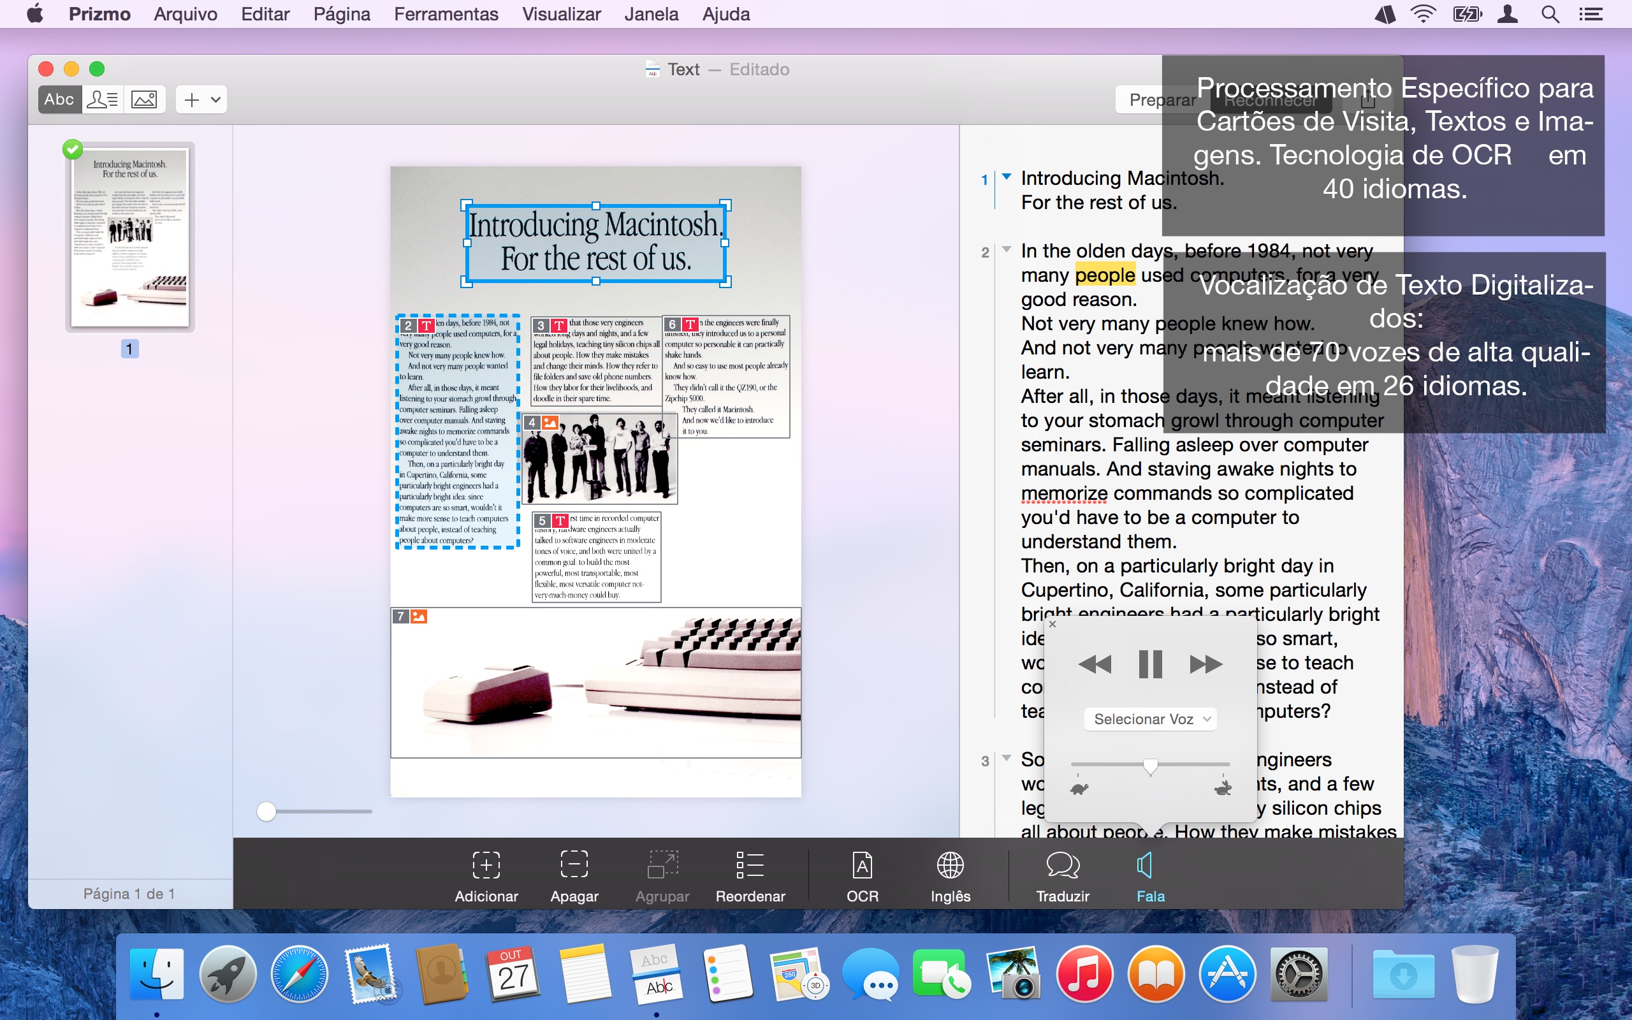Adjust the page zoom slider
This screenshot has height=1020, width=1632.
(266, 812)
